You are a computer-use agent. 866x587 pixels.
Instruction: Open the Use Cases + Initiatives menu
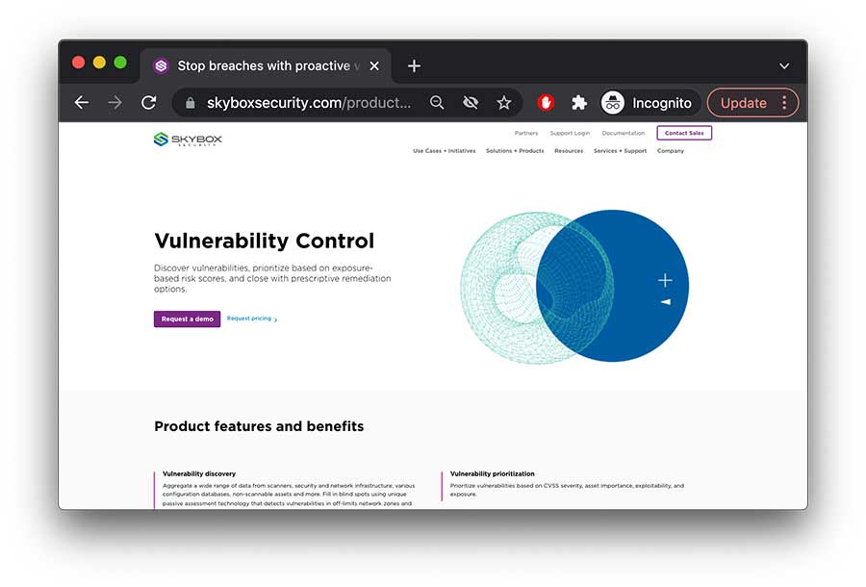[444, 151]
